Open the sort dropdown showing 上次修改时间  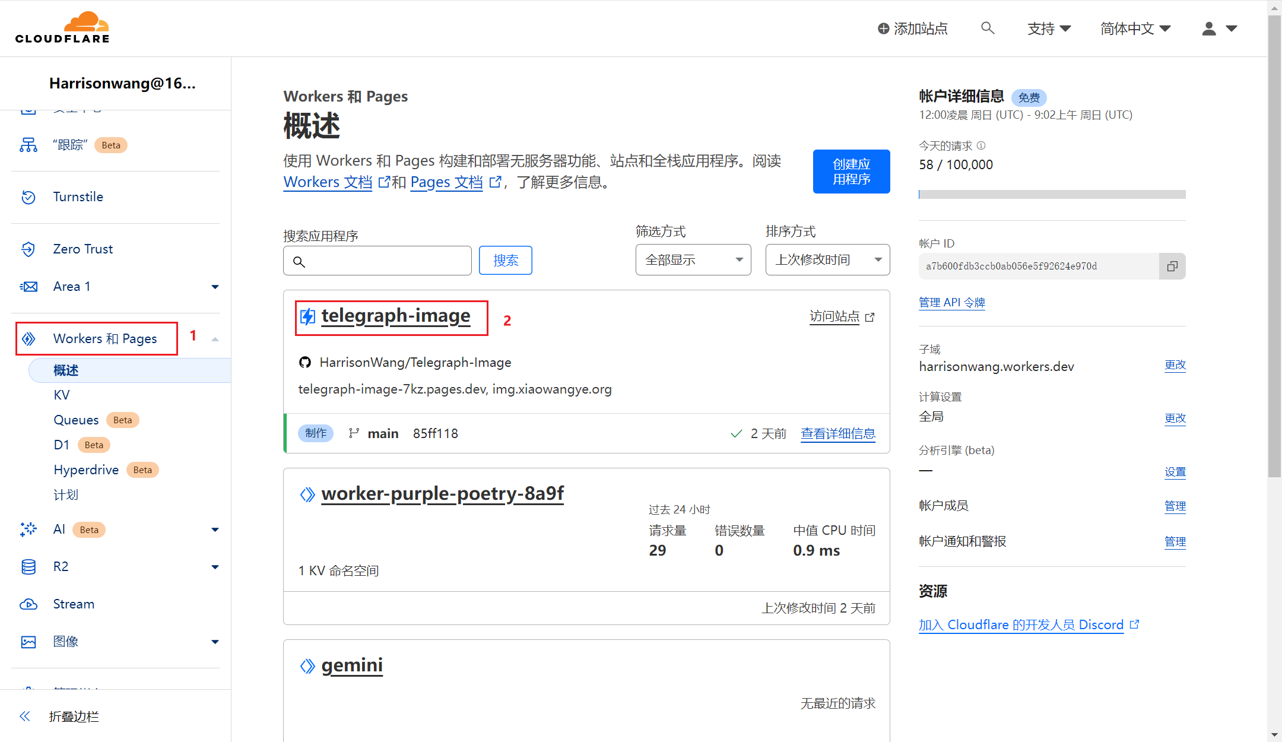(x=827, y=260)
